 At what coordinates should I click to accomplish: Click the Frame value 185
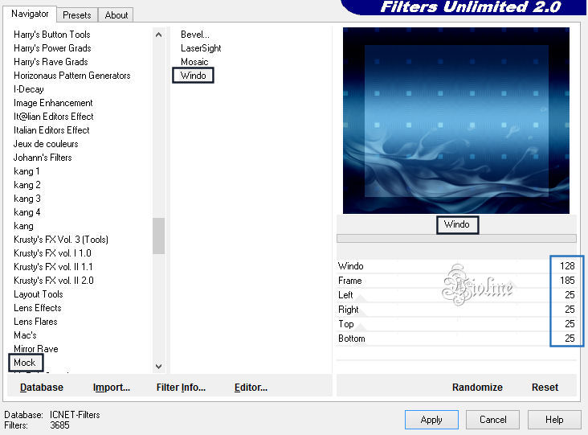(567, 281)
